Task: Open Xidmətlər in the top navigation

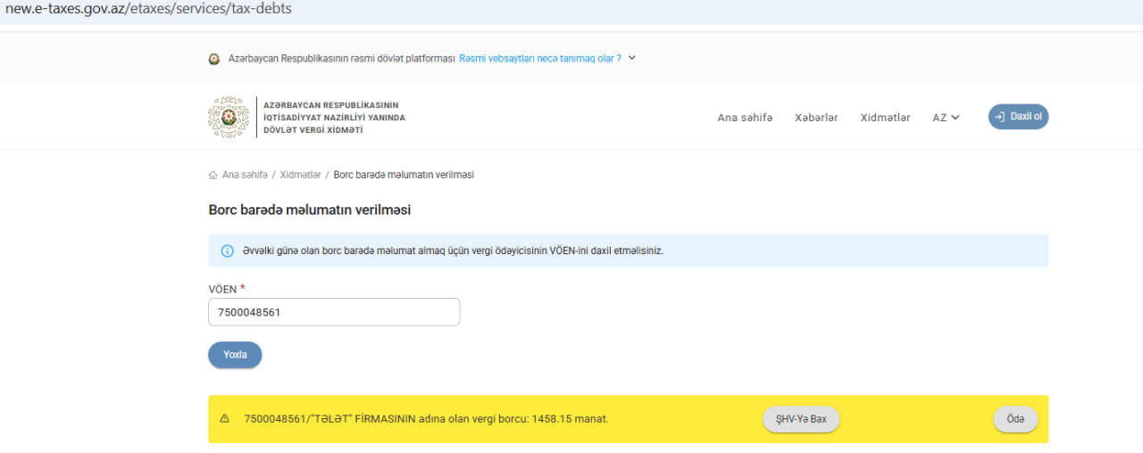Action: pos(885,118)
